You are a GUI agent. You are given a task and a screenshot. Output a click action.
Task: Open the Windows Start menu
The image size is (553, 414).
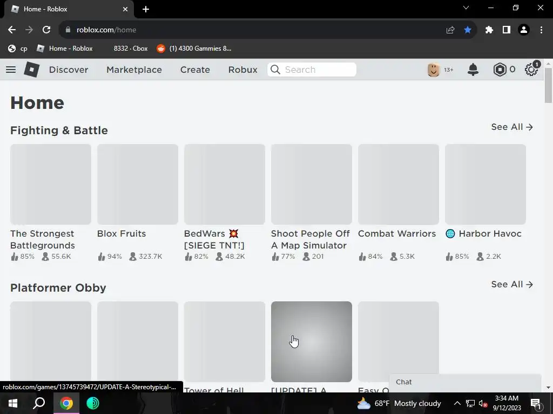(13, 403)
